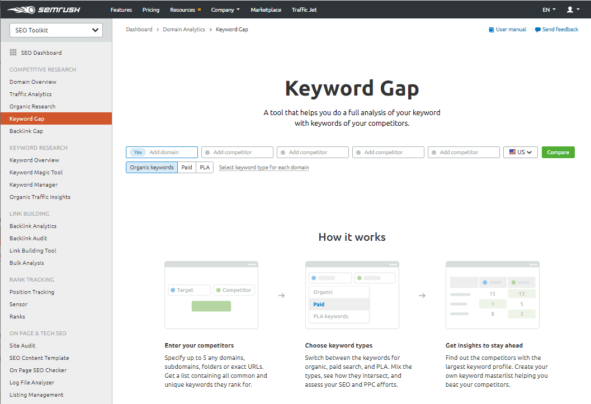Open Bulk Analysis
The width and height of the screenshot is (591, 404).
coord(27,263)
